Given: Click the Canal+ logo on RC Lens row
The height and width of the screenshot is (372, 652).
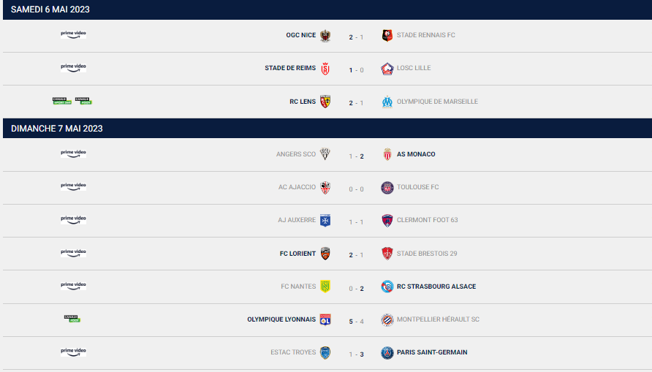Looking at the screenshot, I should pos(72,101).
